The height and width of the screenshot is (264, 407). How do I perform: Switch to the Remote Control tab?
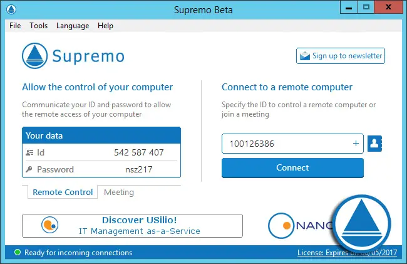click(x=63, y=192)
